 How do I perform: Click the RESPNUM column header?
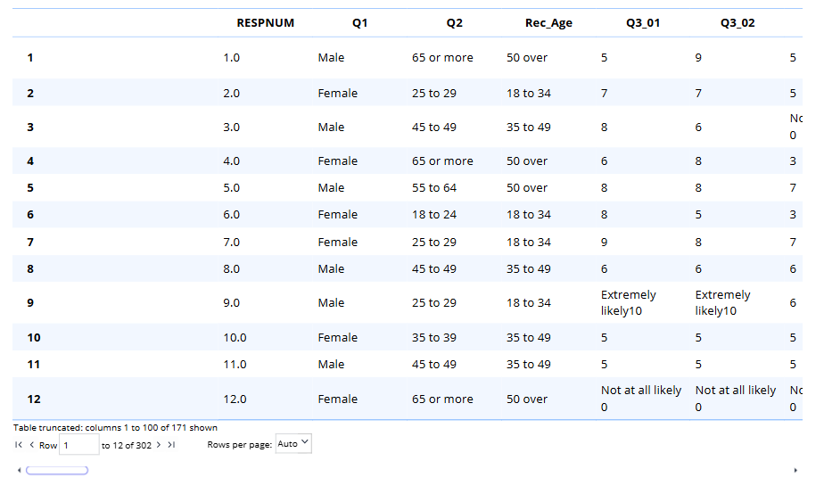click(265, 23)
